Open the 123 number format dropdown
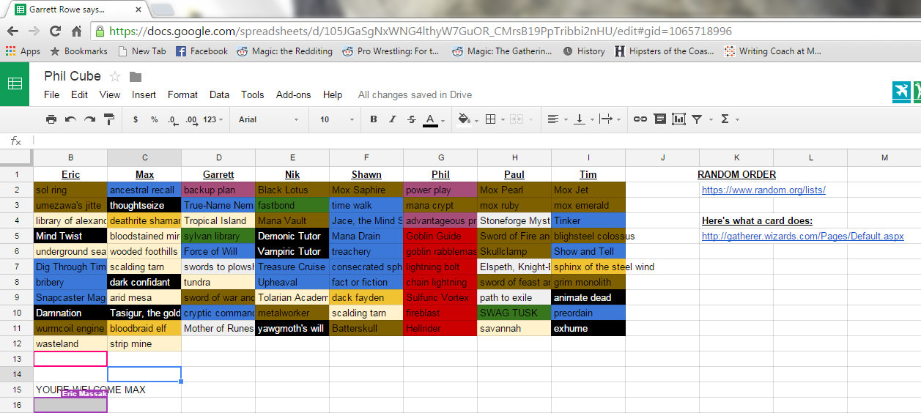The width and height of the screenshot is (921, 413). pyautogui.click(x=214, y=119)
